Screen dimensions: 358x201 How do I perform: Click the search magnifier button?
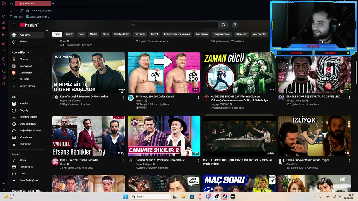(223, 25)
